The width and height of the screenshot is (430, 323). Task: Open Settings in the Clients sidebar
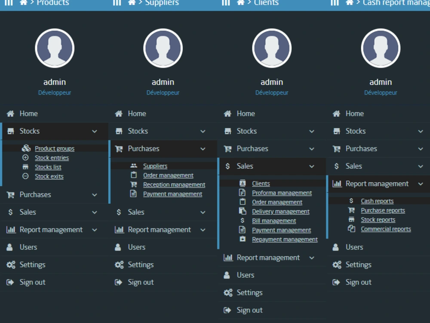click(x=272, y=292)
